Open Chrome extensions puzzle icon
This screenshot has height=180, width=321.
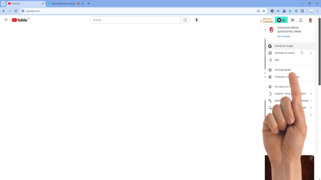pos(302,11)
